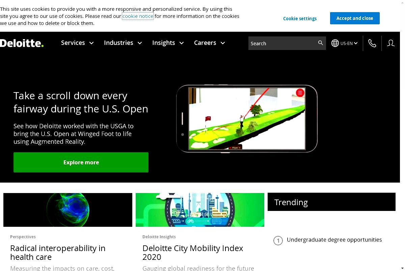Image resolution: width=405 pixels, height=271 pixels.
Task: Tap the red menu icon on phone image
Action: coord(300,93)
